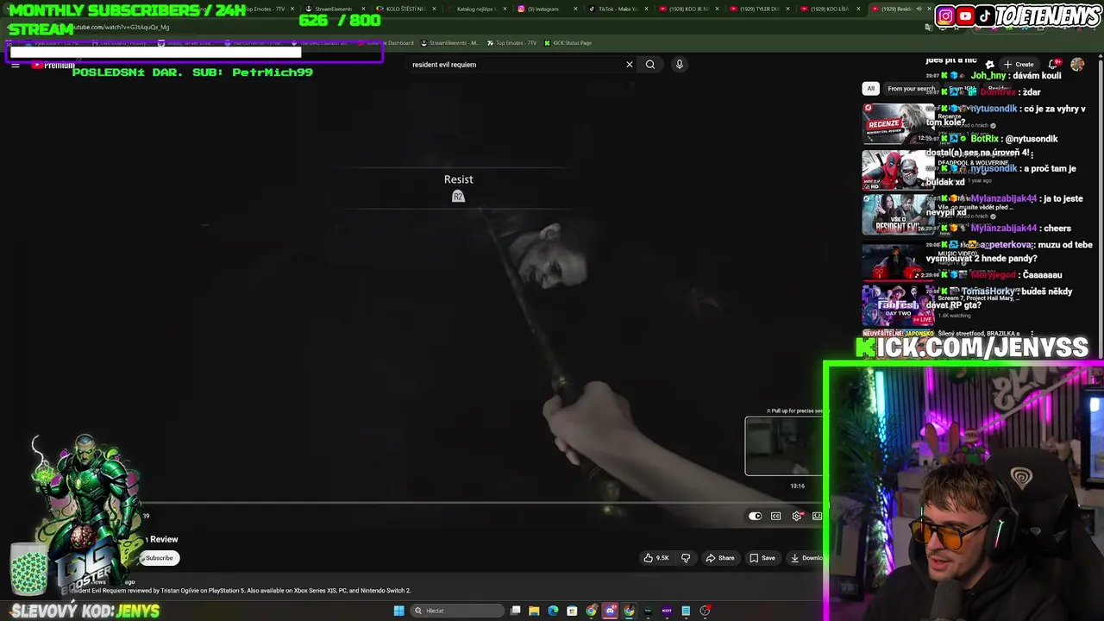Like the video with 9.5K likes
The image size is (1104, 621).
pos(656,558)
